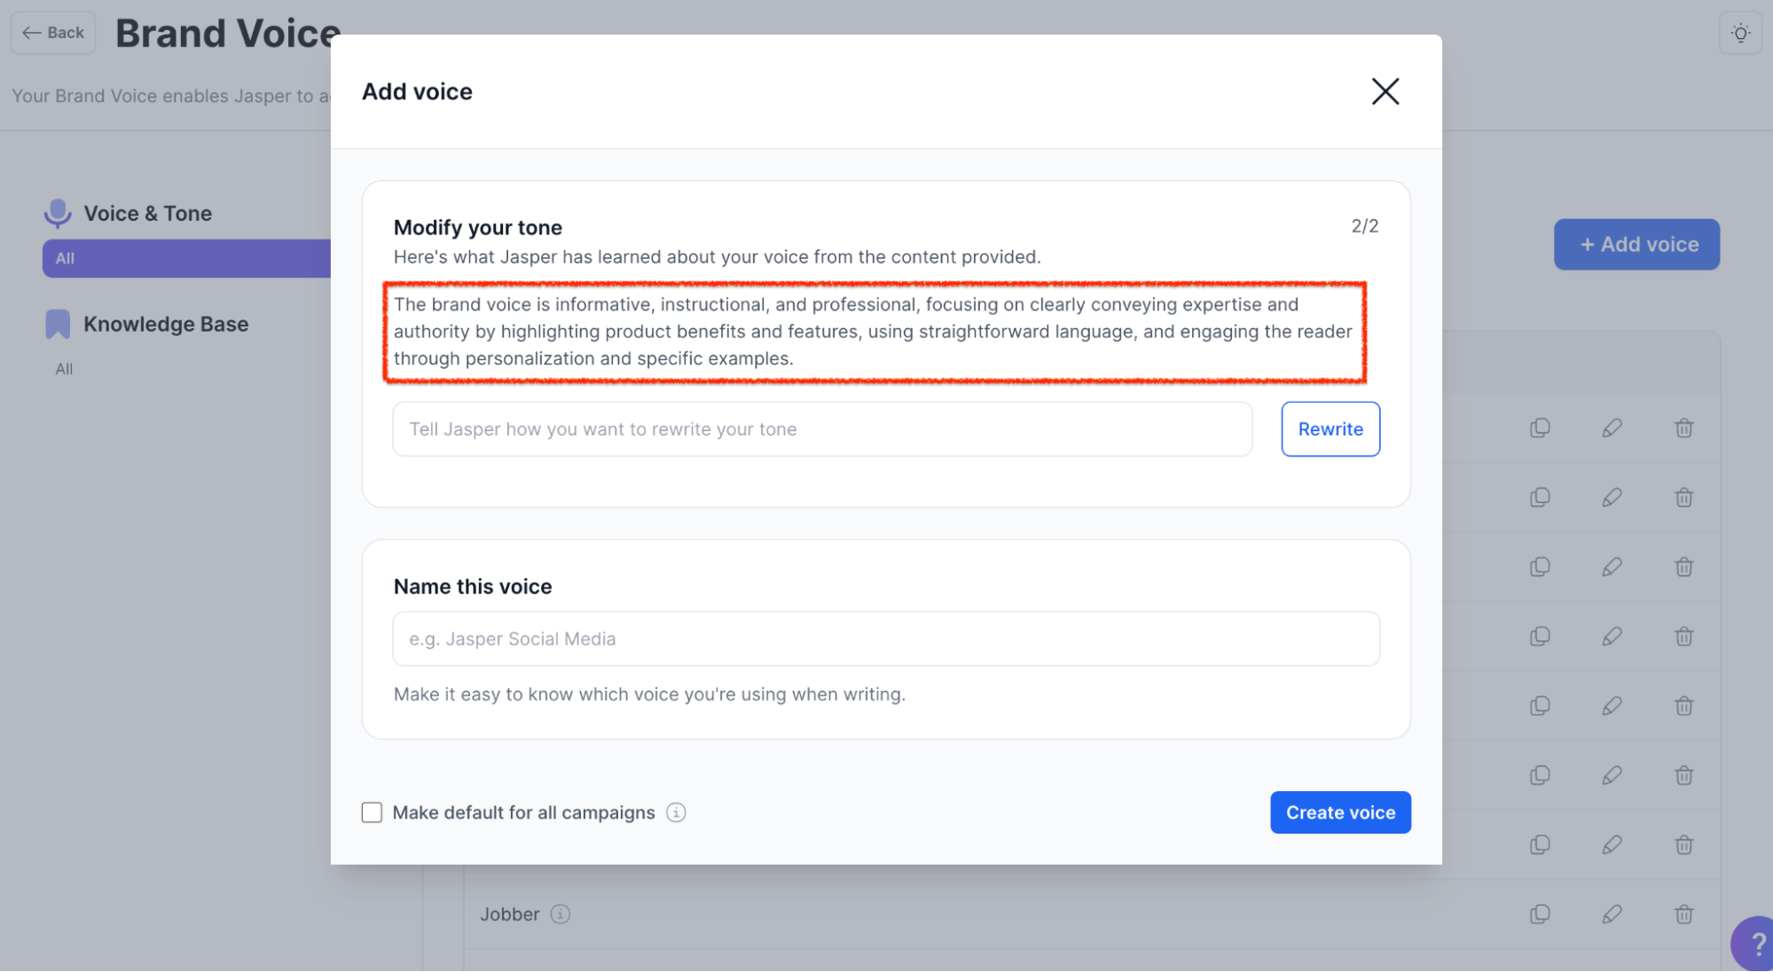Screen dimensions: 1773x972
Task: Click the edit pencil in Jobber row
Action: 1612,913
